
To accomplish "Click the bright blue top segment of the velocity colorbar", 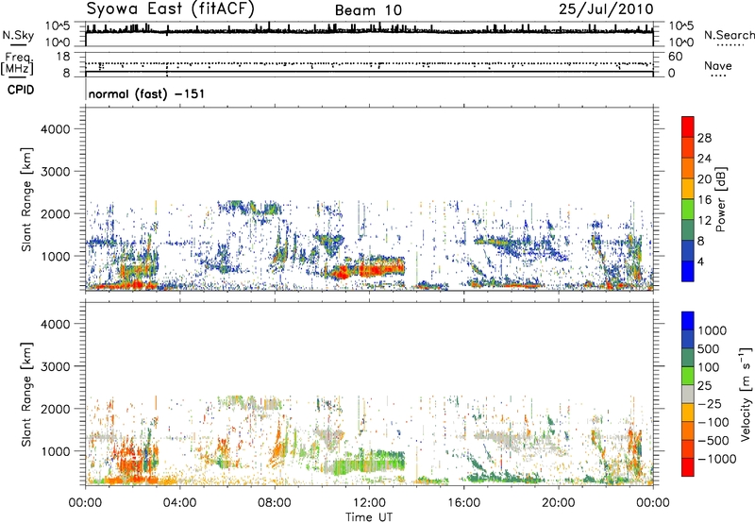I will click(688, 321).
